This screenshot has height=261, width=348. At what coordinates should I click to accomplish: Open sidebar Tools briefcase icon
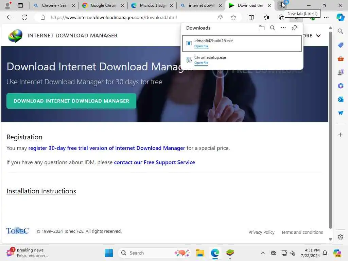(x=341, y=59)
